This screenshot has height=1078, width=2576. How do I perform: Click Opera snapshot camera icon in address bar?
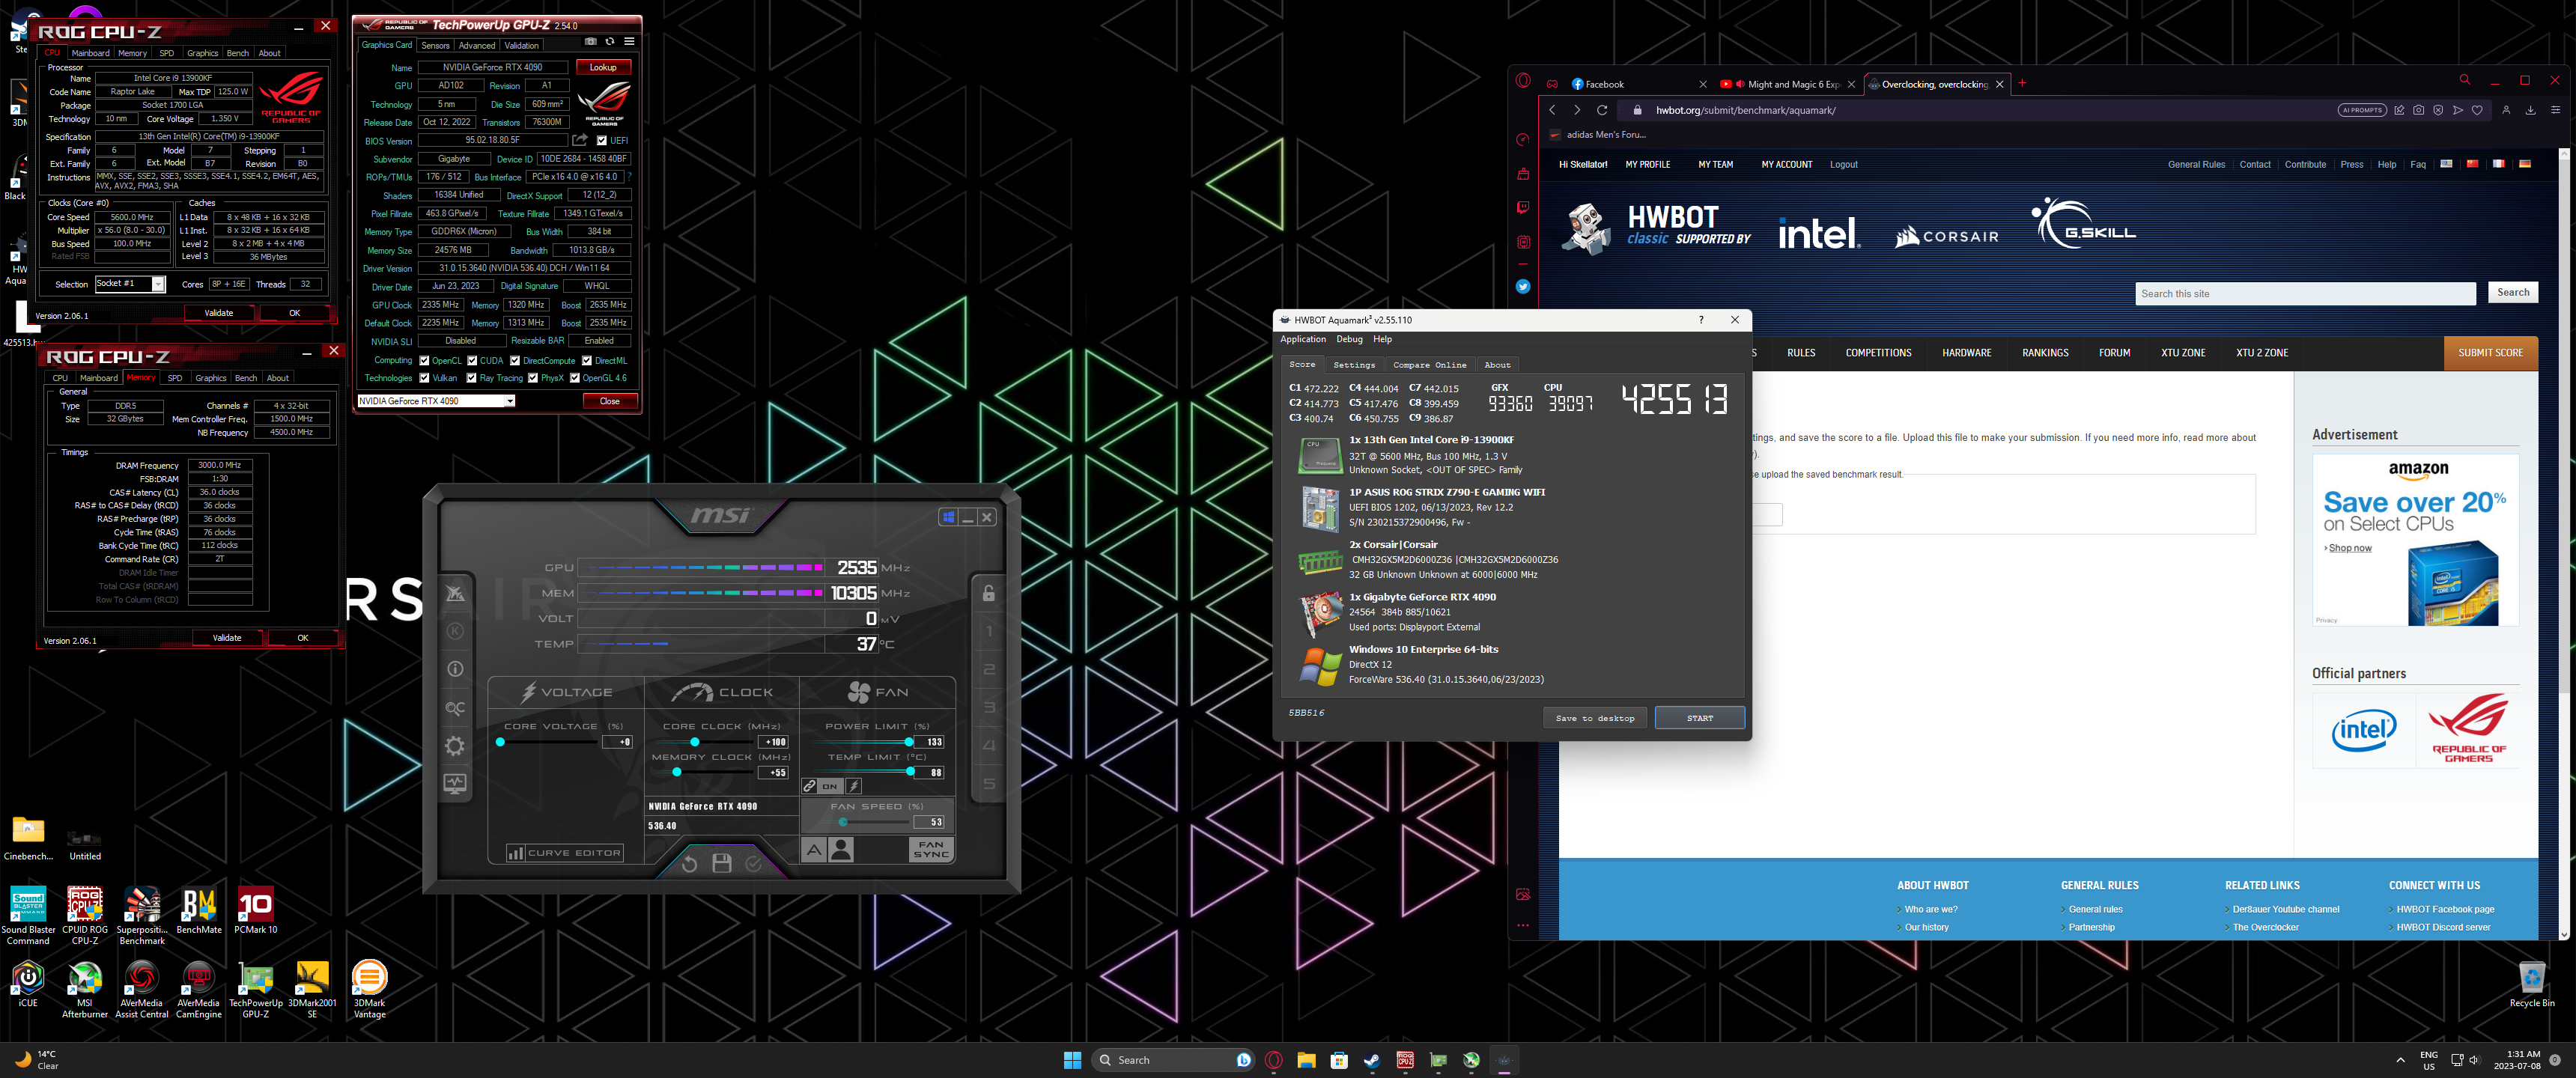[2418, 110]
